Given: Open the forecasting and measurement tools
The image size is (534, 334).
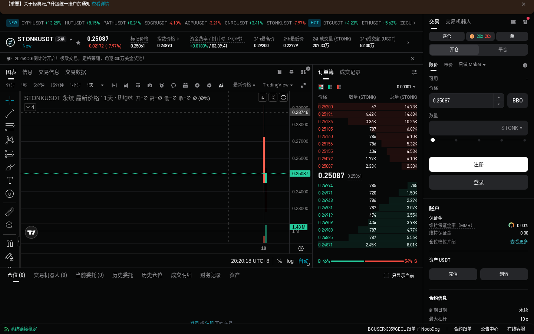Looking at the screenshot, I should click(x=10, y=154).
